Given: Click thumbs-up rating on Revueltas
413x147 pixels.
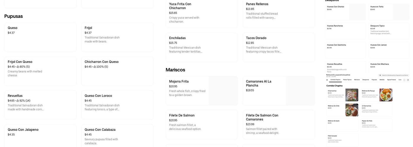Looking at the screenshot, I should [18, 101].
